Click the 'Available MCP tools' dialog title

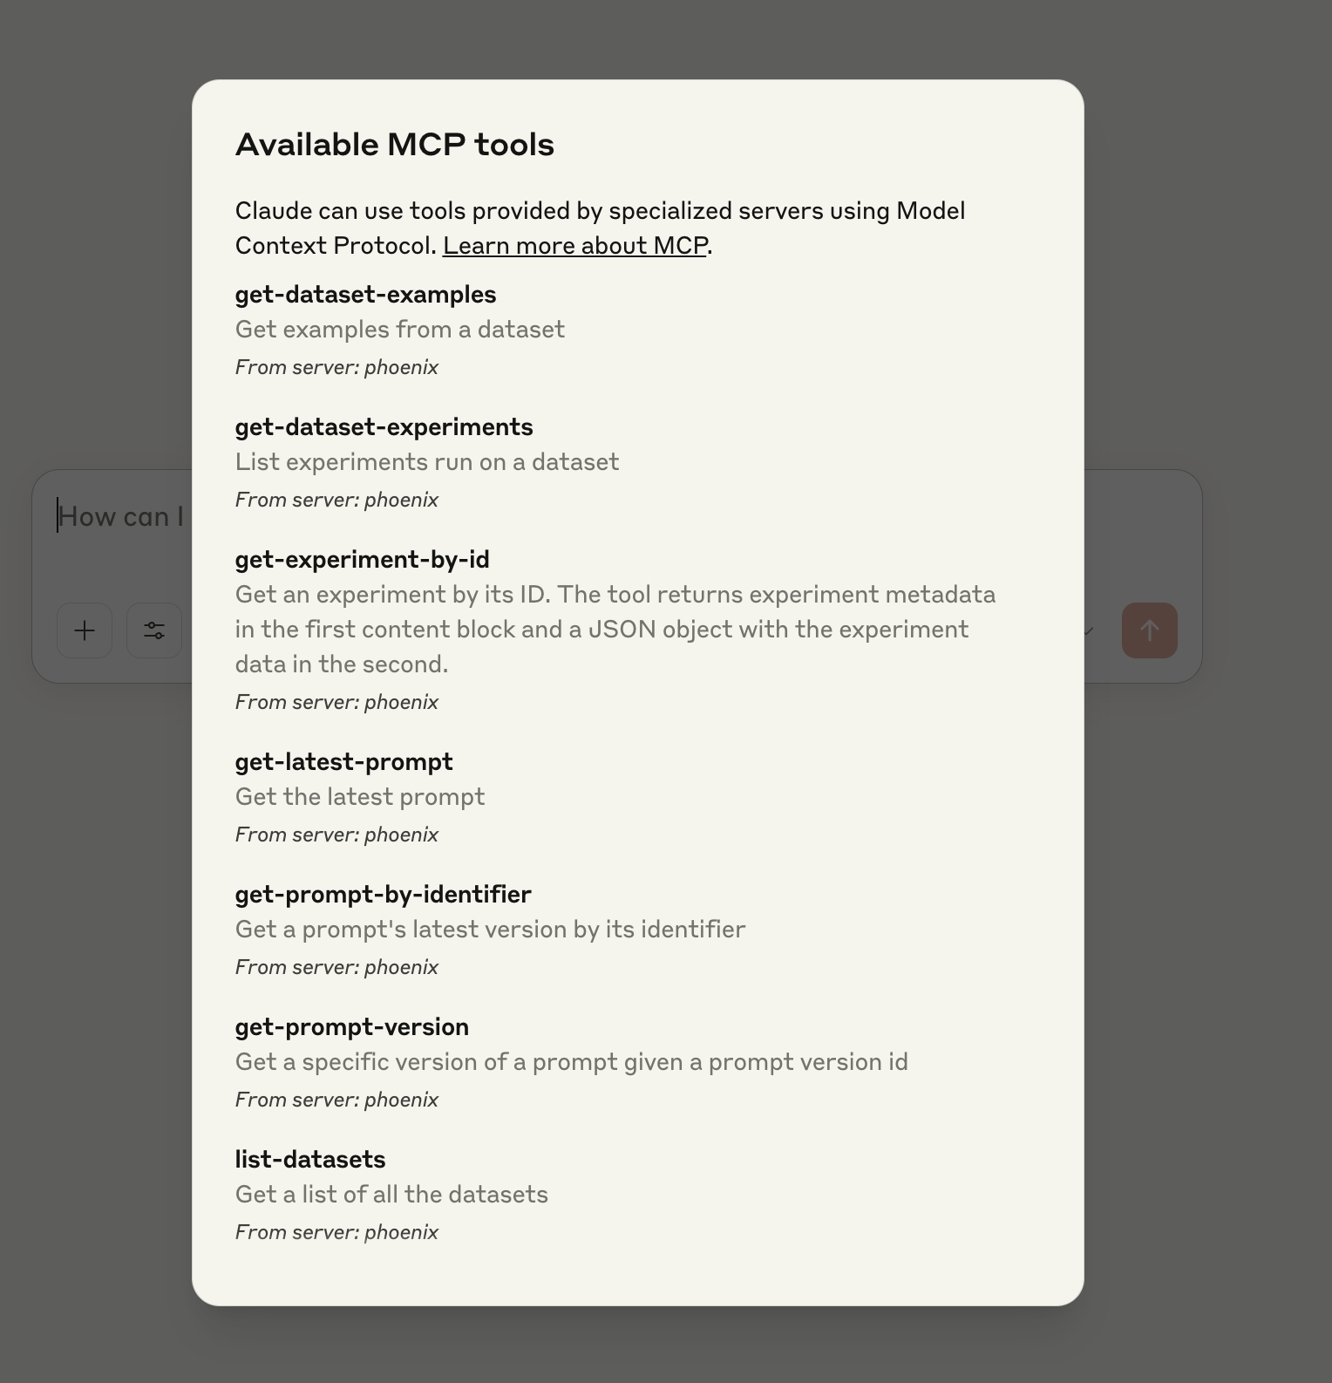pos(394,145)
